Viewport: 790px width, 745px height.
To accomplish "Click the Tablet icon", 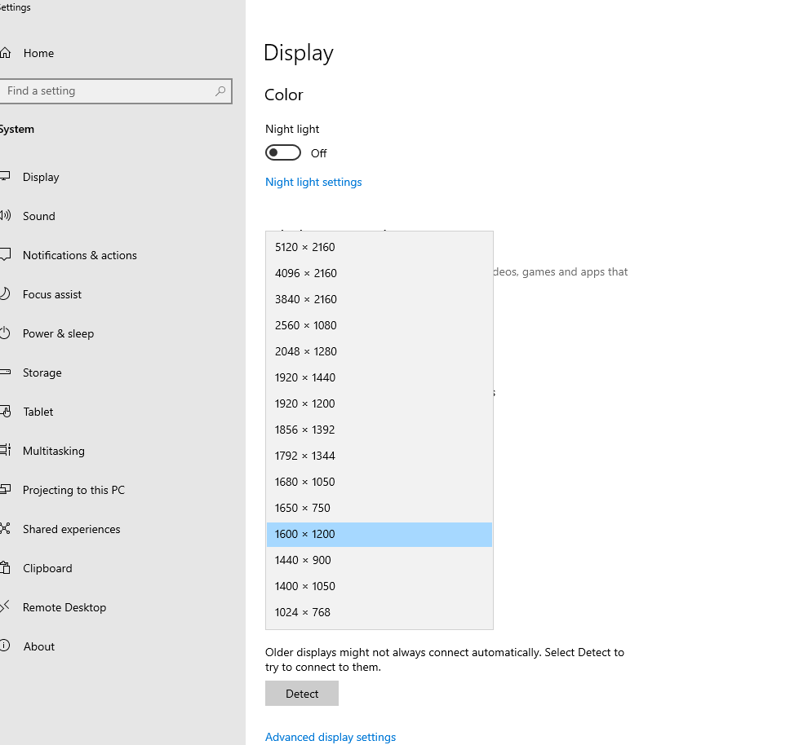I will (5, 412).
